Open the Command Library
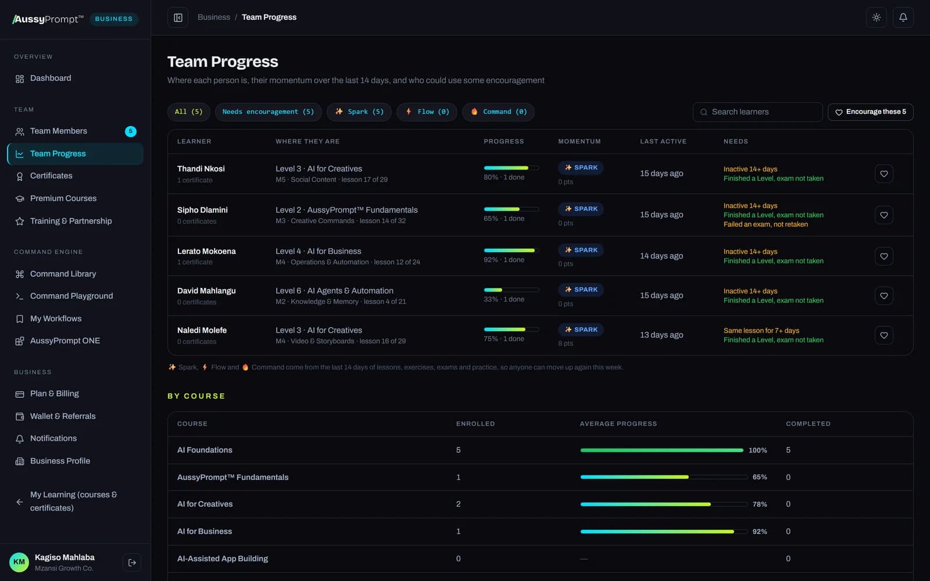Screen dimensions: 930x581 (x=75, y=274)
